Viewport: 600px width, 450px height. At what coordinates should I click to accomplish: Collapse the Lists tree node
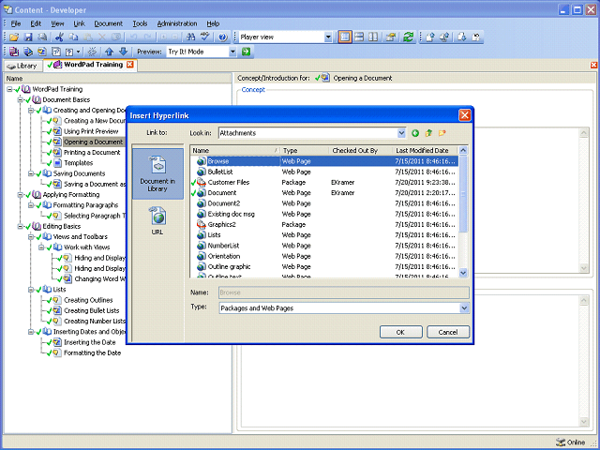31,290
